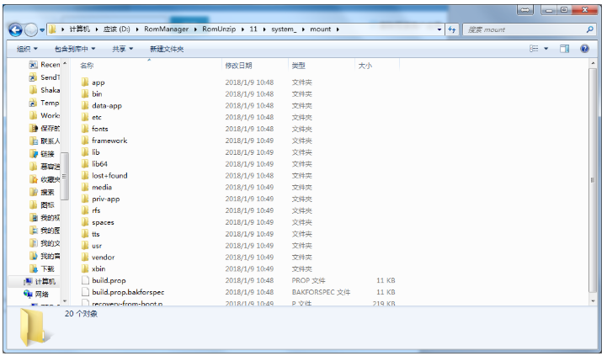The width and height of the screenshot is (607, 356).
Task: Click the help question mark icon
Action: [x=584, y=48]
